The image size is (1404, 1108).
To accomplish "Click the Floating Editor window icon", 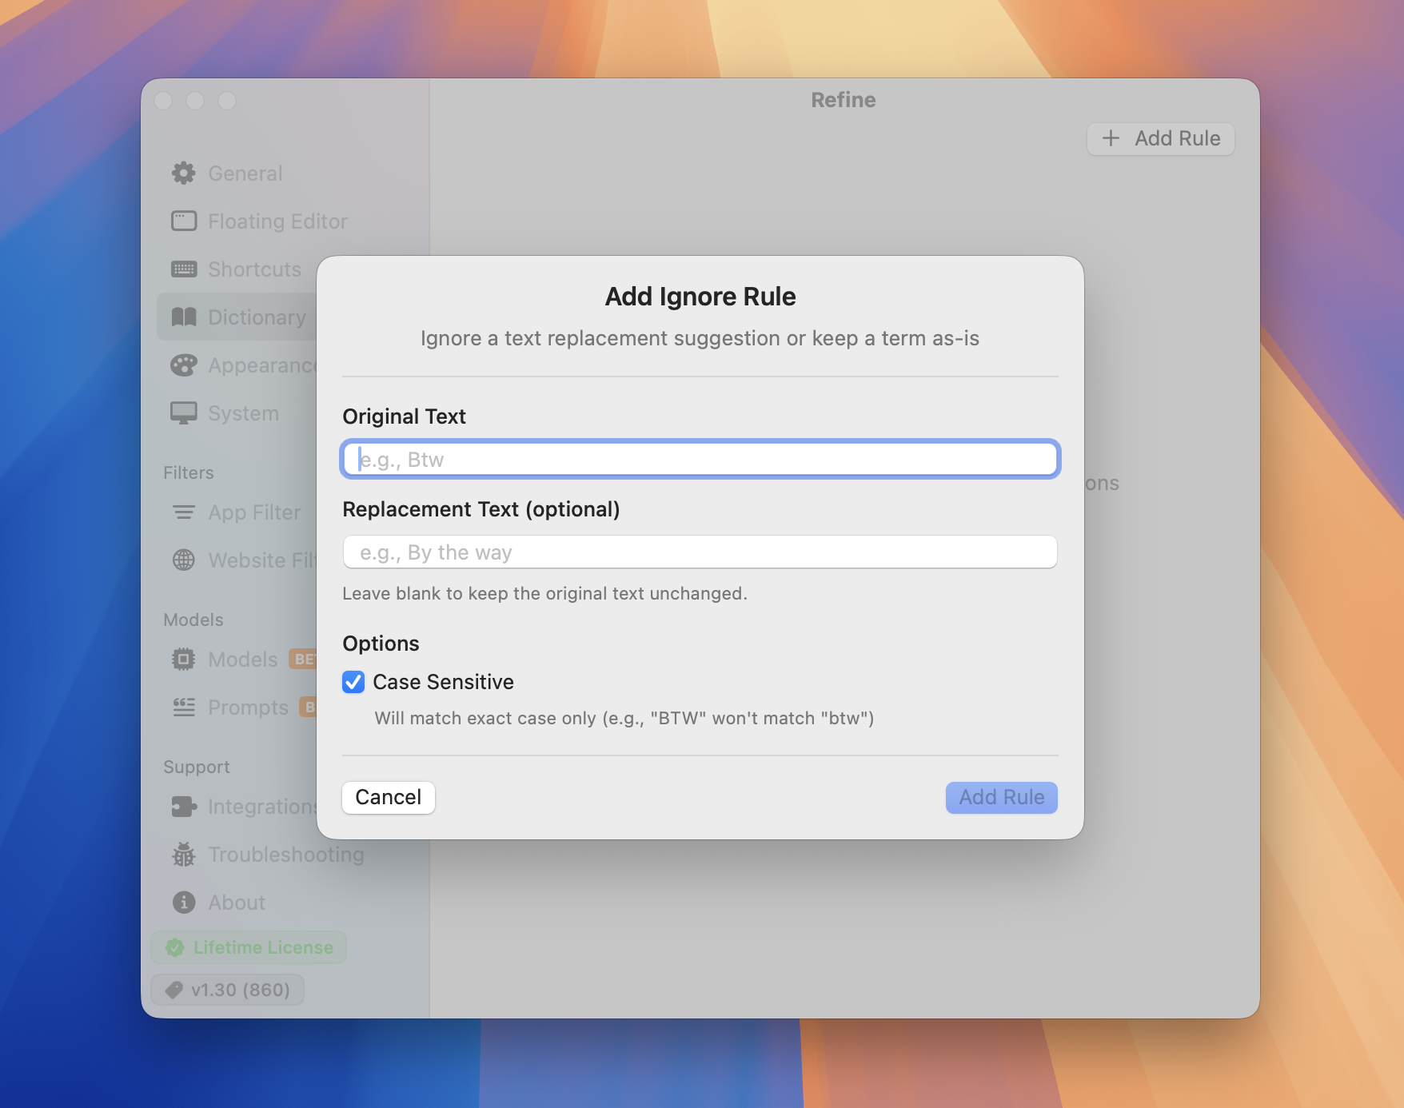I will tap(184, 221).
